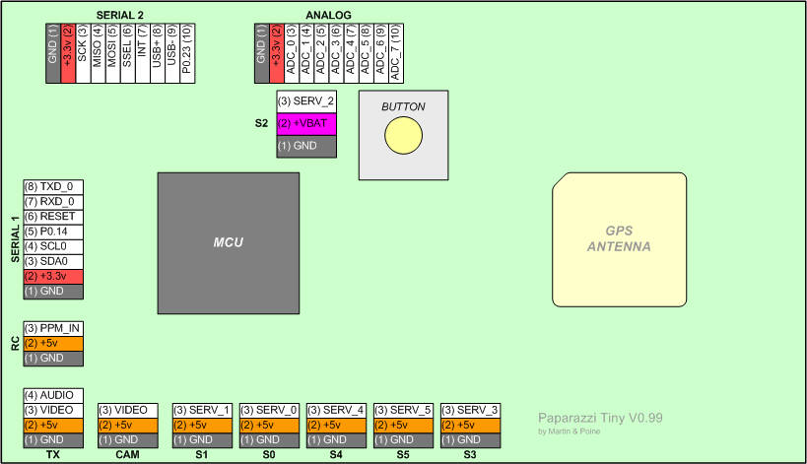Click (1) GND pin on S2 connector
Image resolution: width=807 pixels, height=464 pixels.
306,146
